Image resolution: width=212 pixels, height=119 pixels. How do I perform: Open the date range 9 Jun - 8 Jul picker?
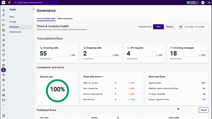click(193, 27)
